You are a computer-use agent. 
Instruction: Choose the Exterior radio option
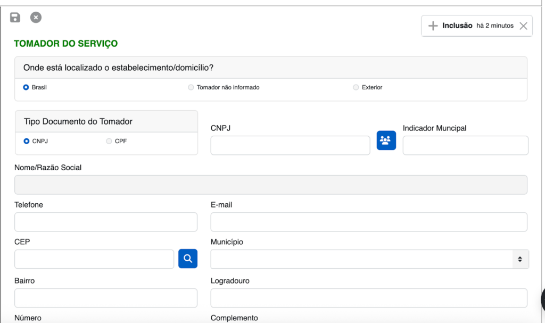(x=356, y=87)
